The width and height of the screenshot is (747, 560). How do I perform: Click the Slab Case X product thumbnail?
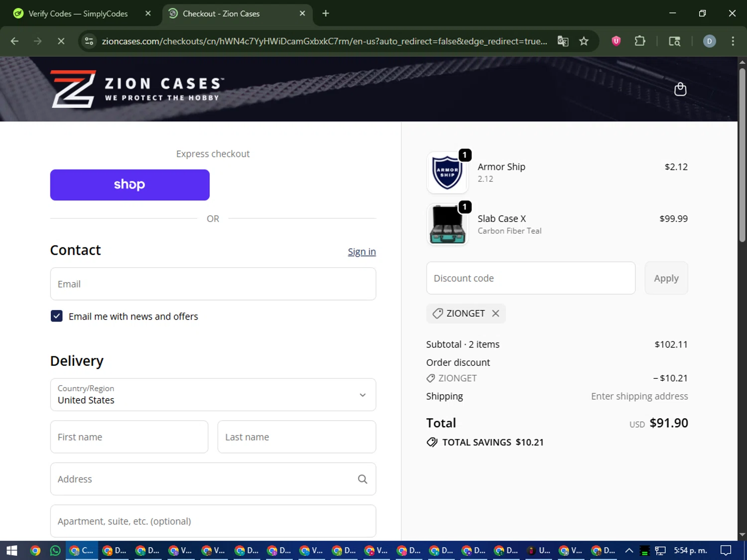click(x=447, y=224)
